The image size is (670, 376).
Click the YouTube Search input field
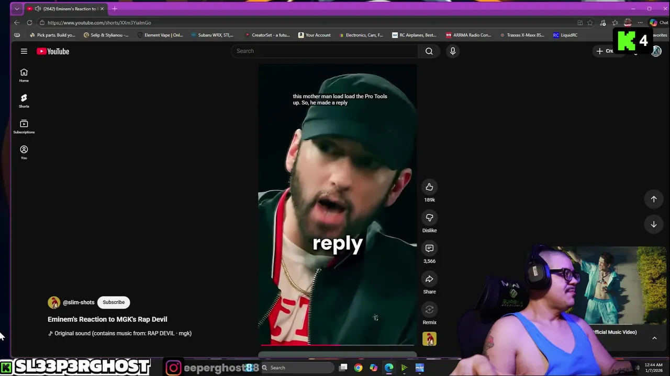[325, 51]
